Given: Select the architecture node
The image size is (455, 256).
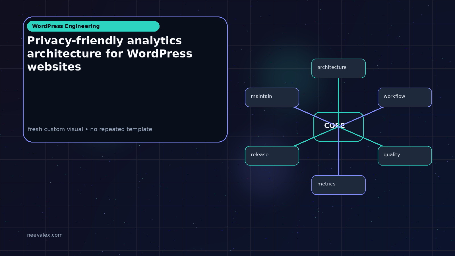Looking at the screenshot, I should pos(338,68).
